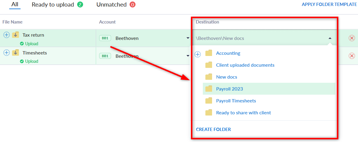Viewport: 358px width, 142px height.
Task: Select the Accounting folder
Action: pyautogui.click(x=228, y=53)
